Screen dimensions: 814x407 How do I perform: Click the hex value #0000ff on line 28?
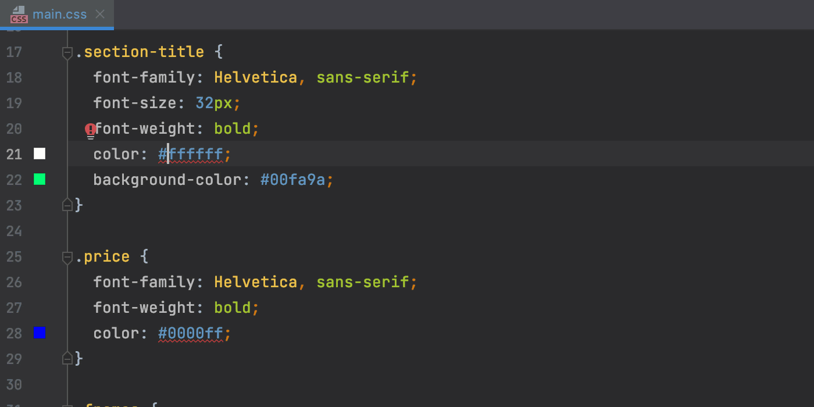[x=191, y=333]
